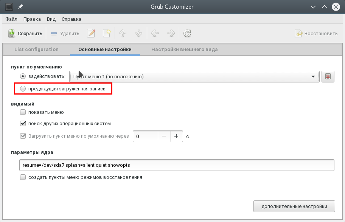Screen dimensions: 345x222
Task: Click the Восстановить button
Action: click(316, 33)
